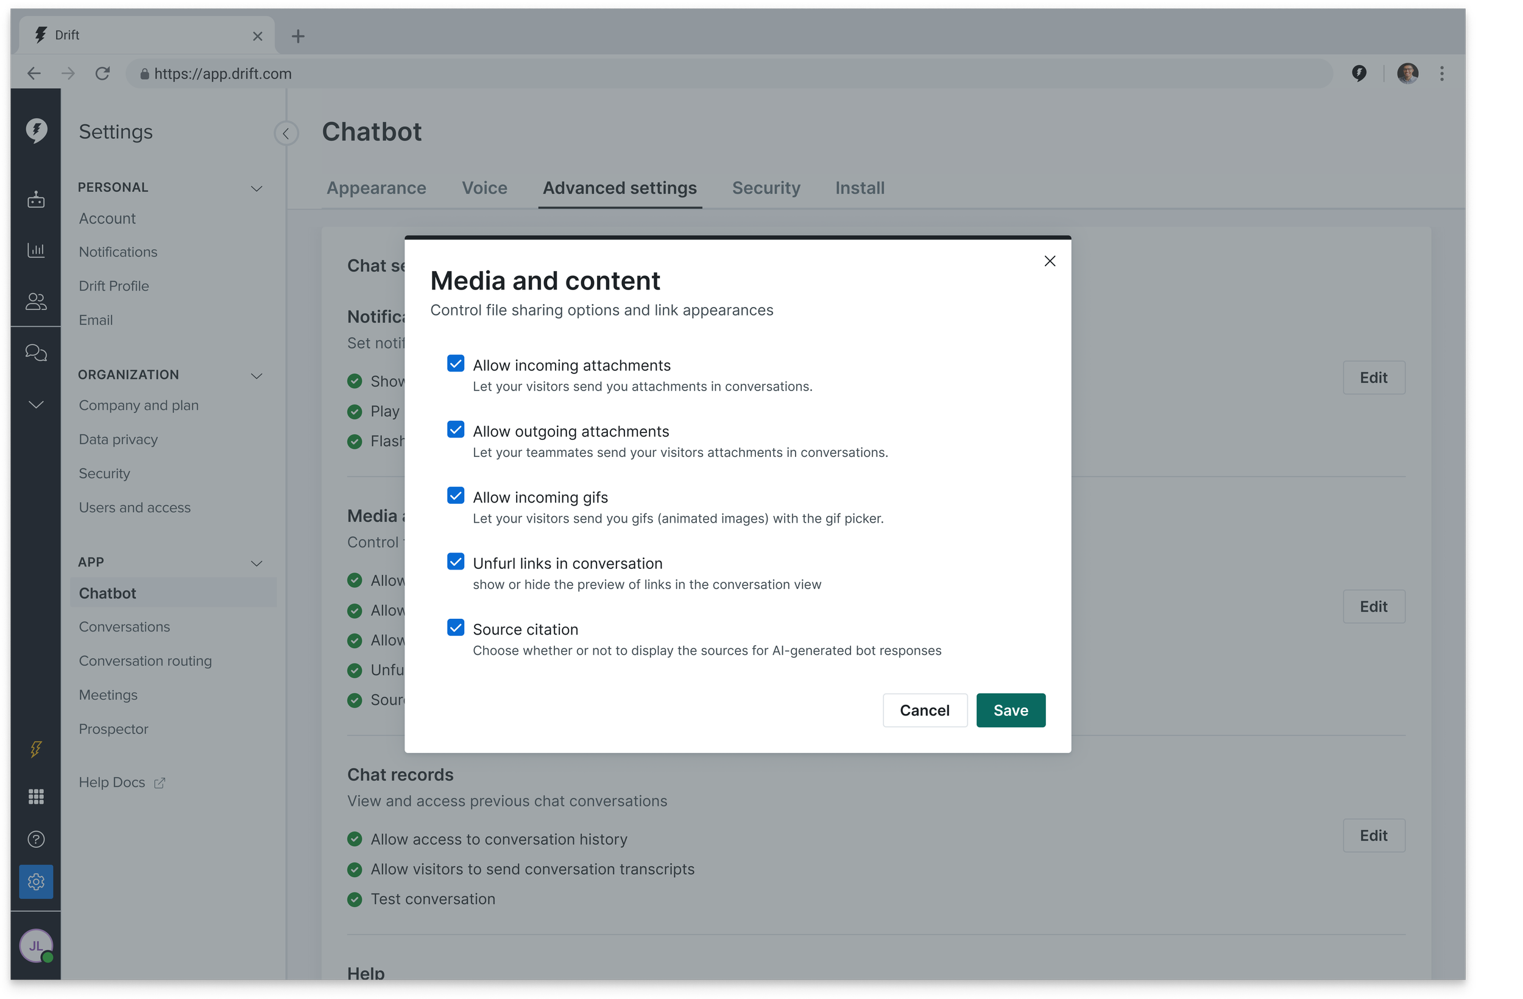The height and width of the screenshot is (999, 1523).
Task: Switch to the Security tab
Action: 766,188
